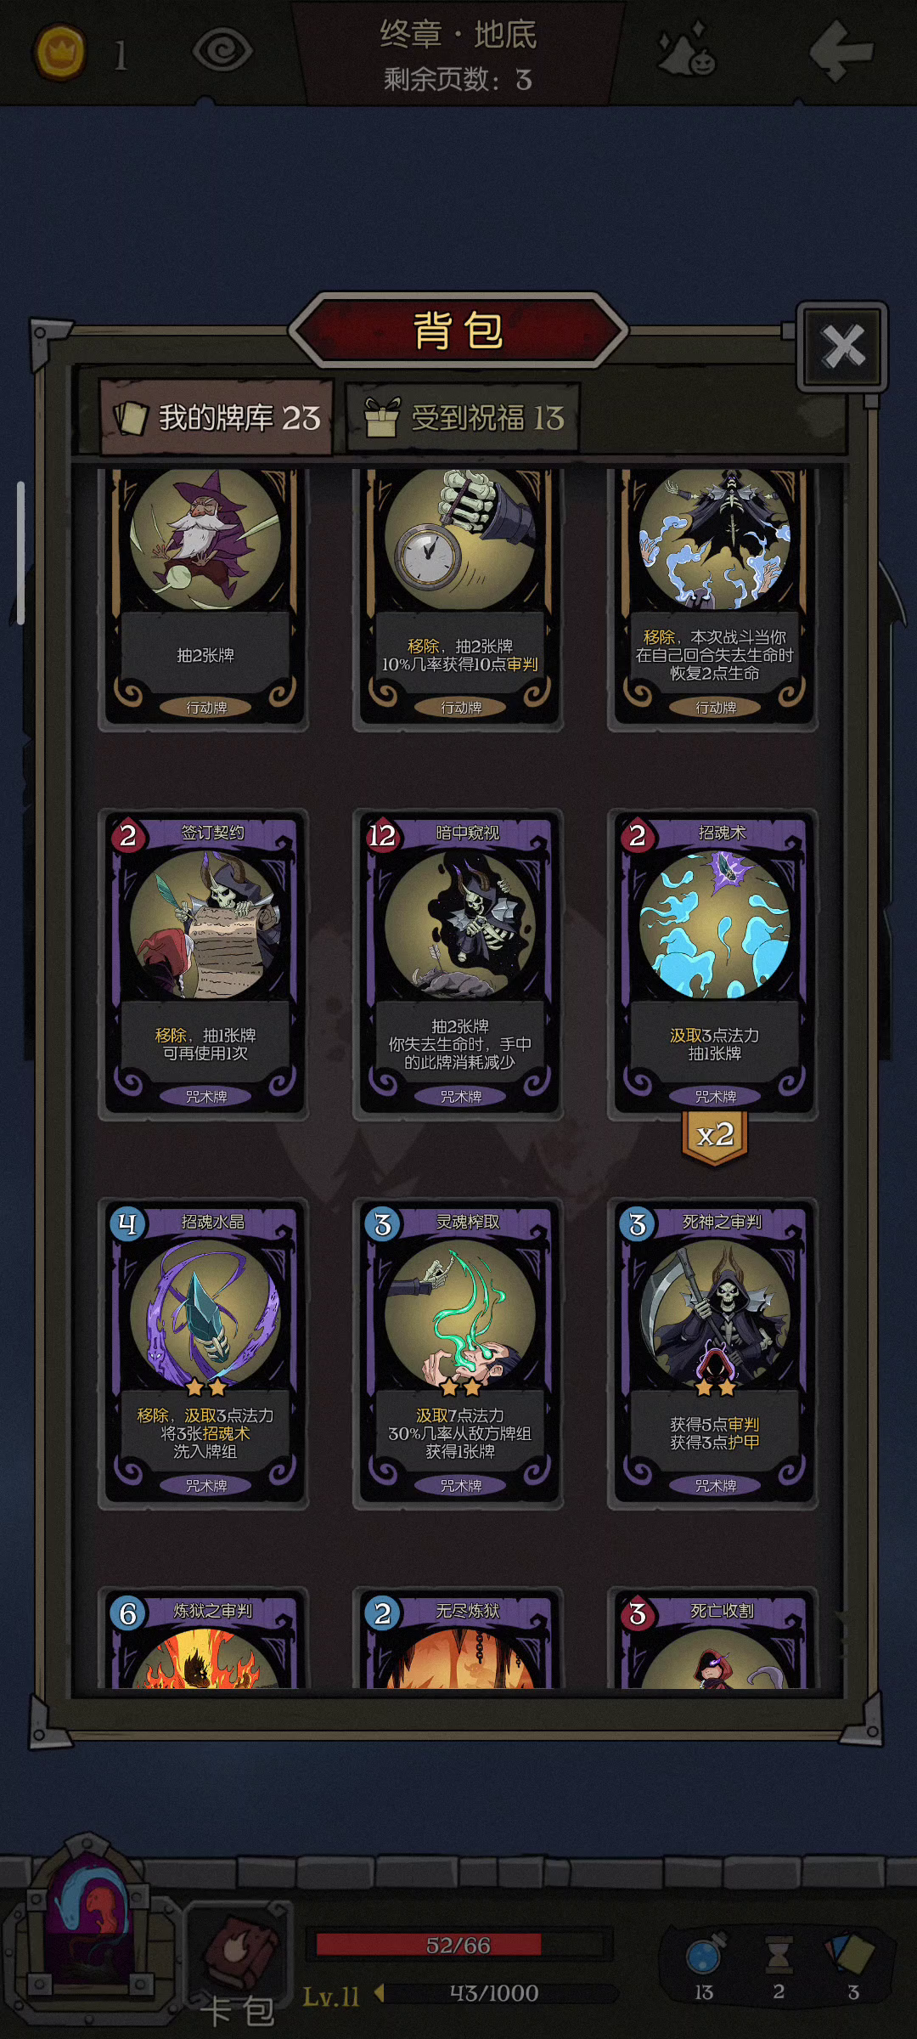The image size is (917, 2039).
Task: Switch to 我的牌库 23 tab
Action: (217, 418)
